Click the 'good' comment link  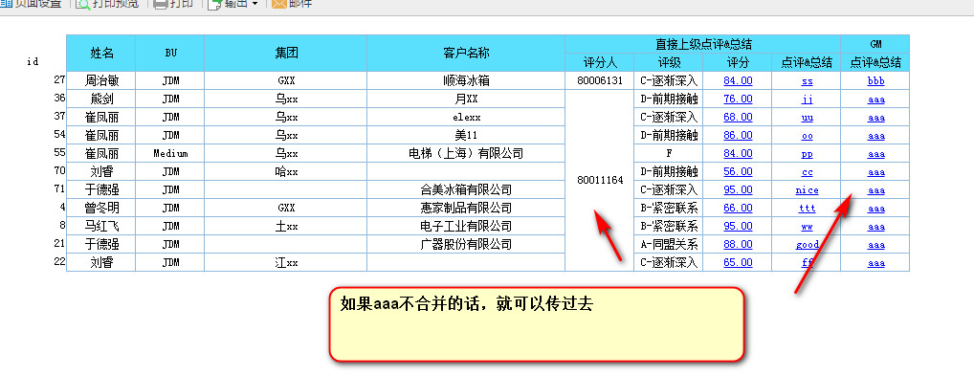click(807, 245)
